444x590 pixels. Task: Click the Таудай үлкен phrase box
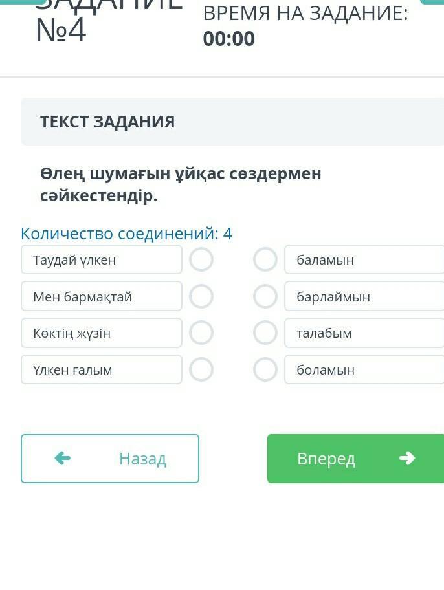(x=102, y=260)
